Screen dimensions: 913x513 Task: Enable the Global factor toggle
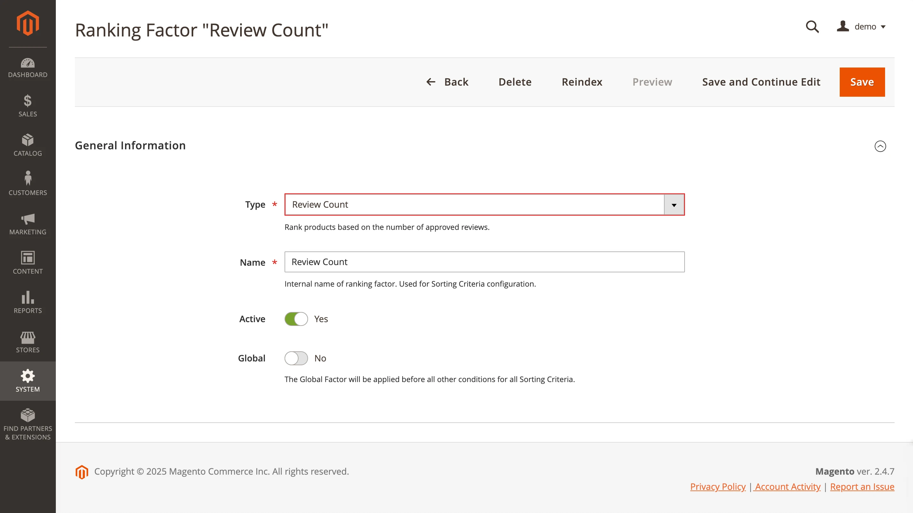(296, 358)
